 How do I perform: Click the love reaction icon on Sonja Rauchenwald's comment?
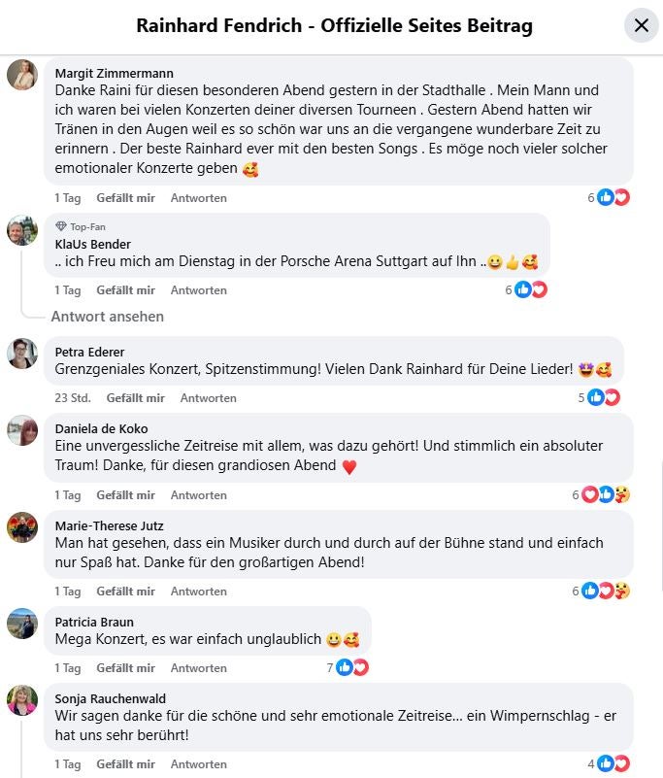[x=620, y=763]
